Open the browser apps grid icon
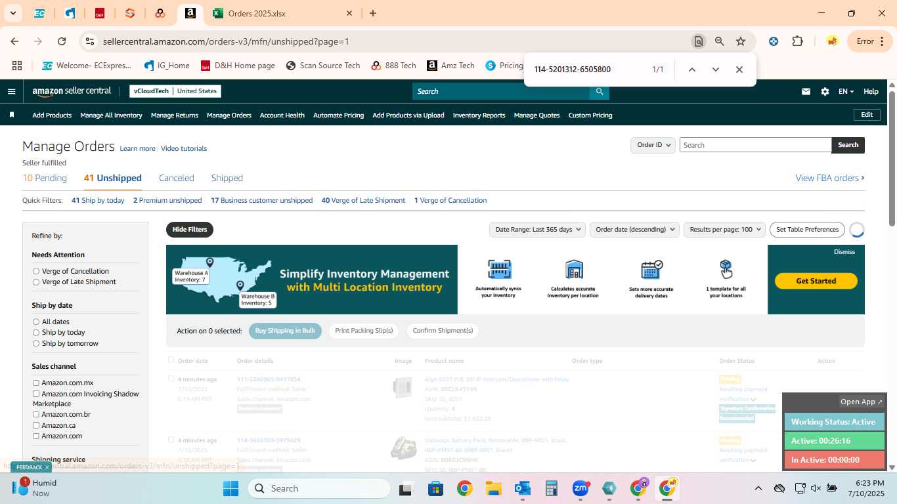 (17, 66)
